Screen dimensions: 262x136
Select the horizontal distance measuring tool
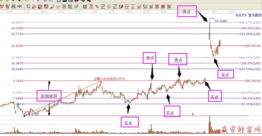coord(19,6)
